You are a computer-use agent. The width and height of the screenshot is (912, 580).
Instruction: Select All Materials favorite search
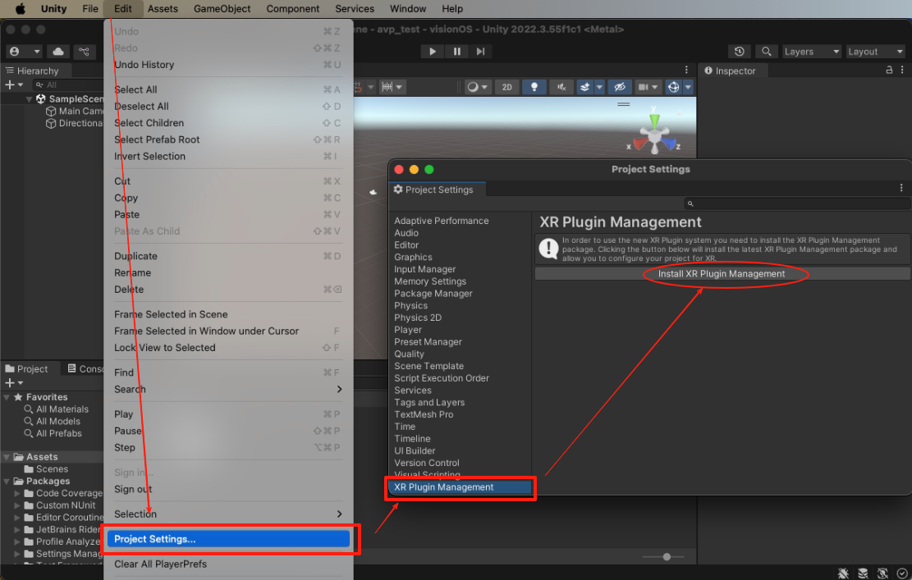coord(57,409)
